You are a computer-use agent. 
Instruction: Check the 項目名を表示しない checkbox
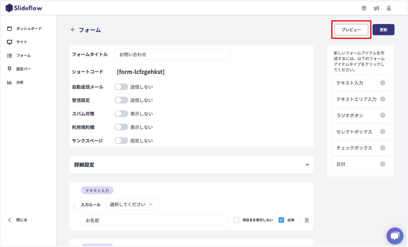pyautogui.click(x=236, y=220)
